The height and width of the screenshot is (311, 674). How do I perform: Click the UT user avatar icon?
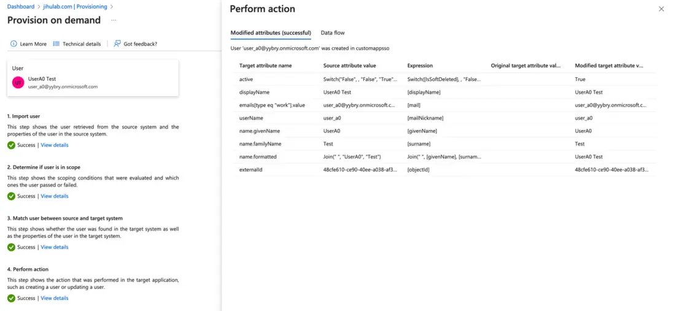point(18,82)
